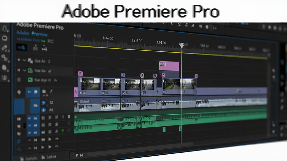Viewport: 287px width, 161px height.
Task: Collapse chevron on second track row
Action: [24, 70]
